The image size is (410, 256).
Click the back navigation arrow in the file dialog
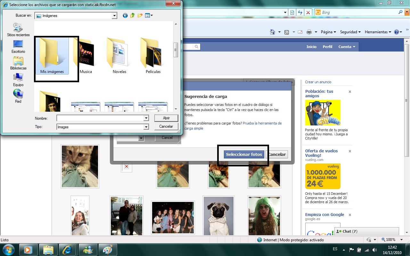tap(125, 15)
